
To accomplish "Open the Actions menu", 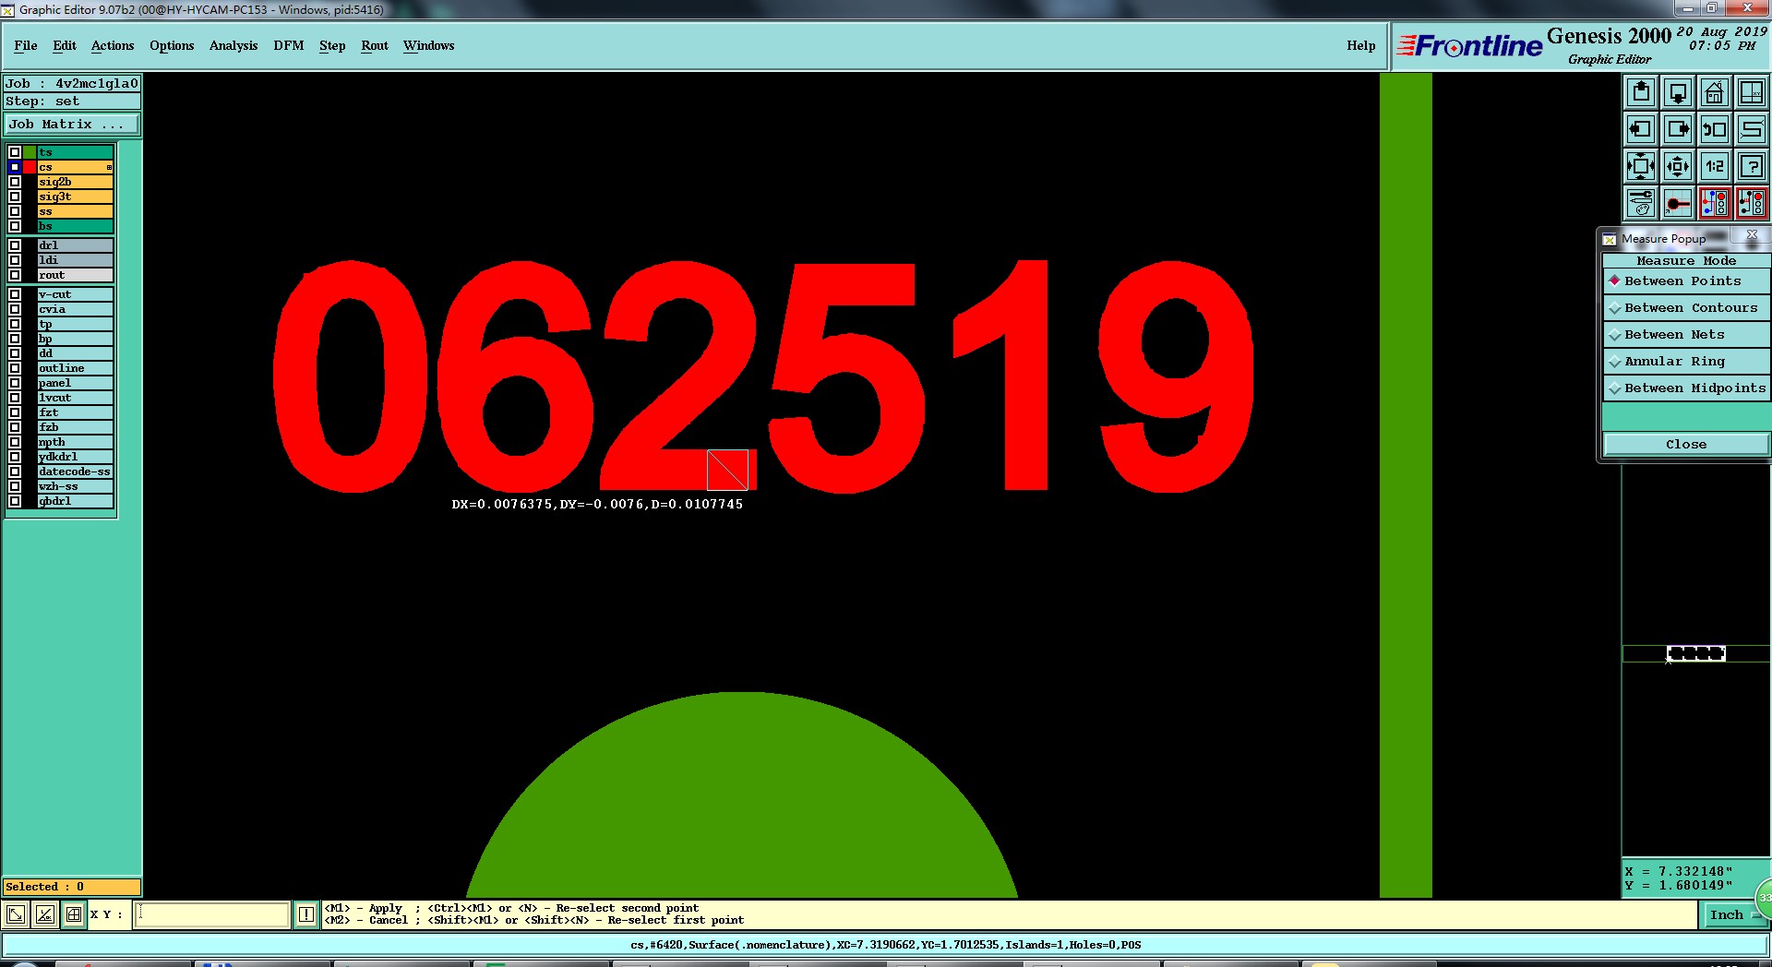I will point(113,45).
